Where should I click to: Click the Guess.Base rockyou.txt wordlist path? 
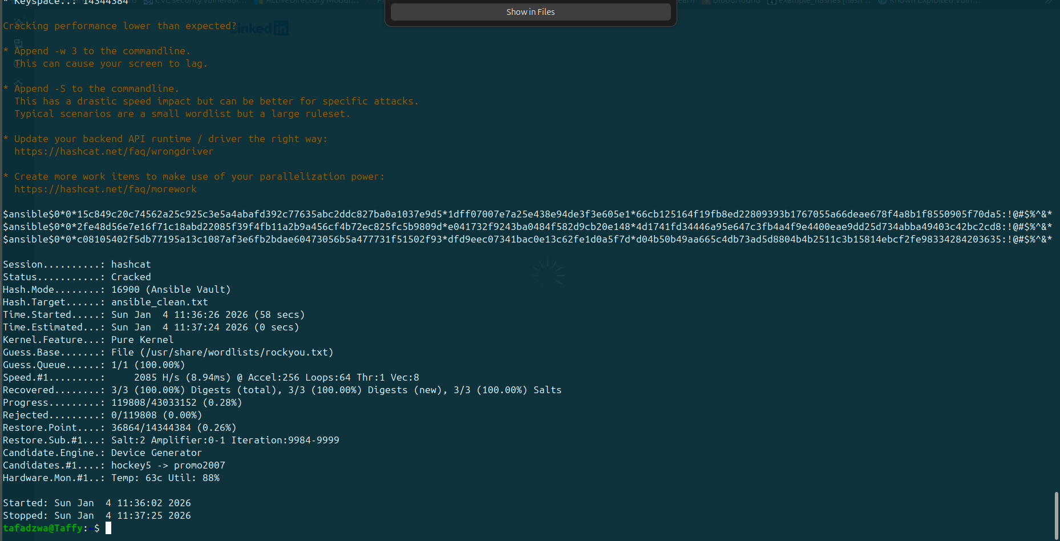tap(237, 353)
